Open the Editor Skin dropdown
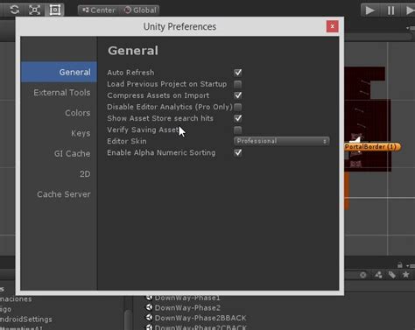 click(x=282, y=141)
